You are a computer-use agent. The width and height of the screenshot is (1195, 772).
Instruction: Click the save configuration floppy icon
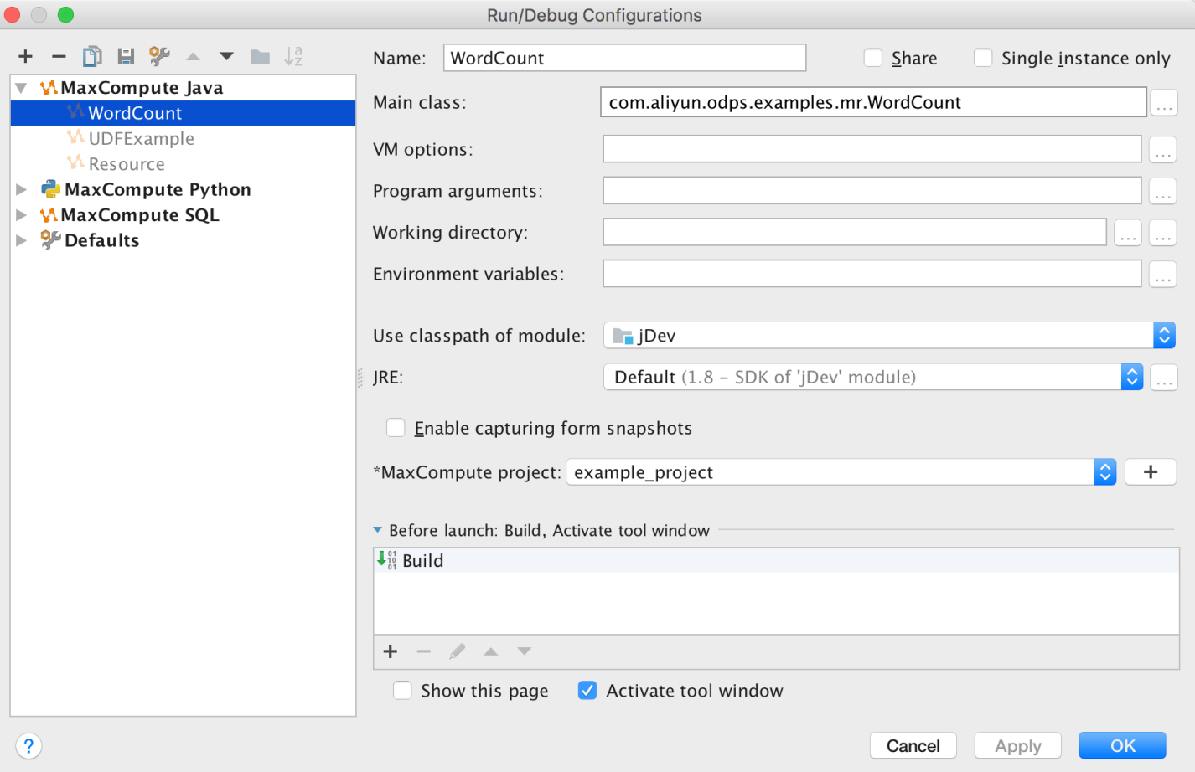(126, 56)
